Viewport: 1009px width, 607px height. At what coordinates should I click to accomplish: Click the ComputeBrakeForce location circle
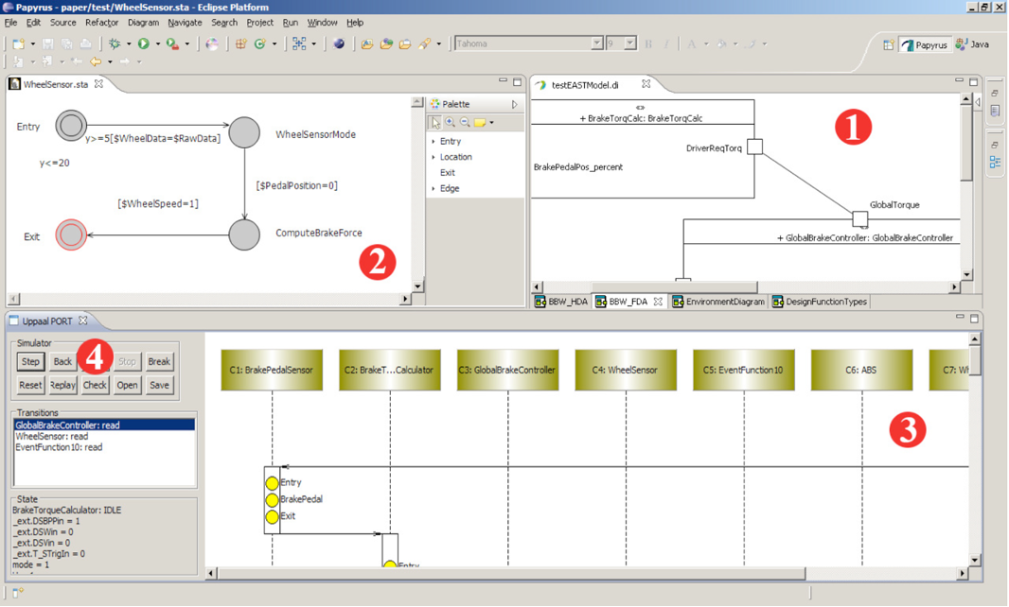(244, 234)
